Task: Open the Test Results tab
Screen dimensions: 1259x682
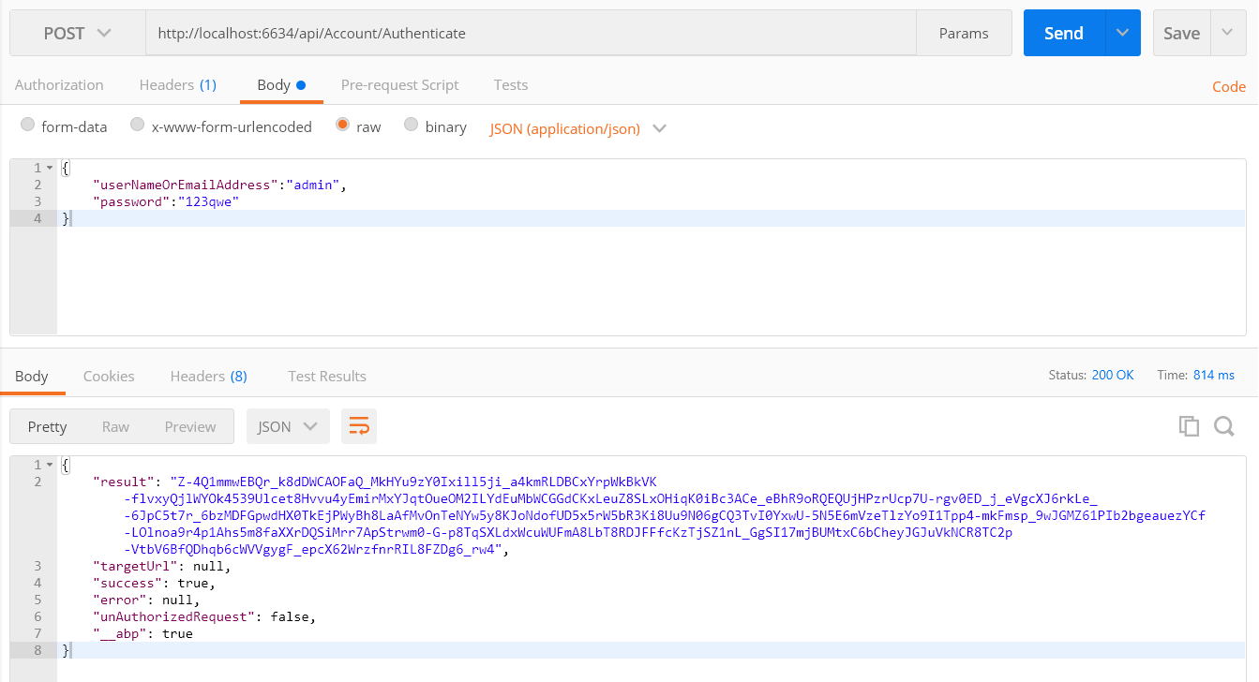Action: pos(327,376)
